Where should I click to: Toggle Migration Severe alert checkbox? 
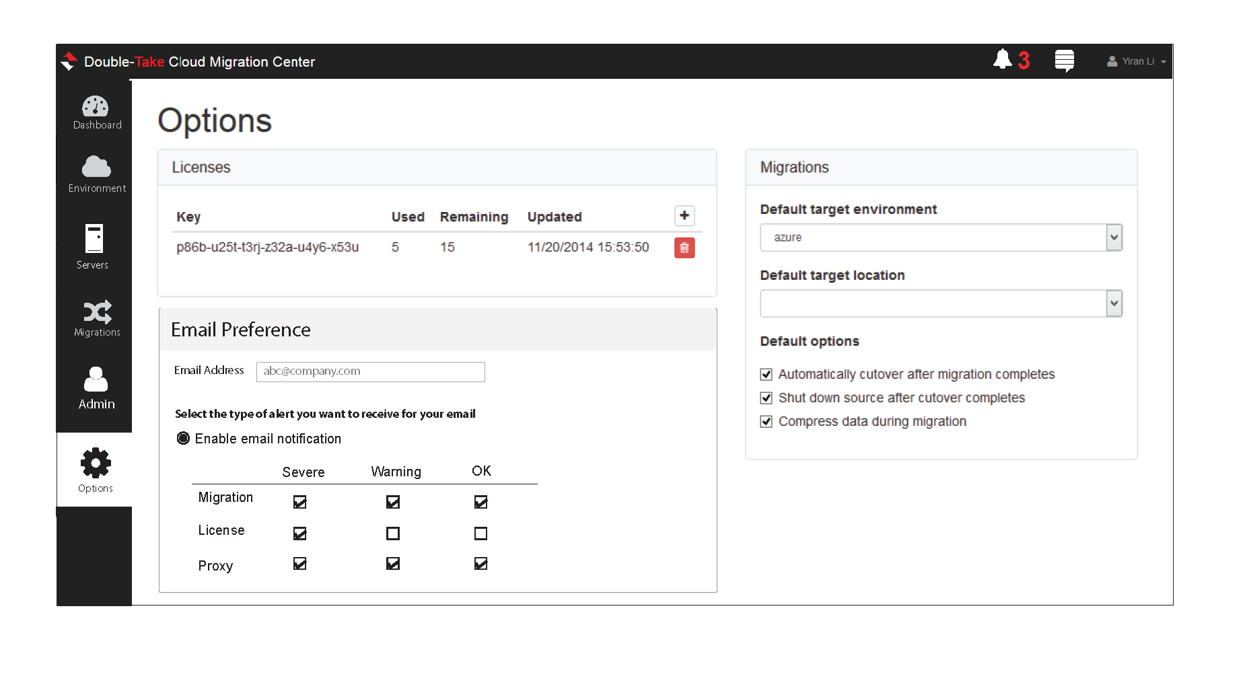tap(300, 502)
